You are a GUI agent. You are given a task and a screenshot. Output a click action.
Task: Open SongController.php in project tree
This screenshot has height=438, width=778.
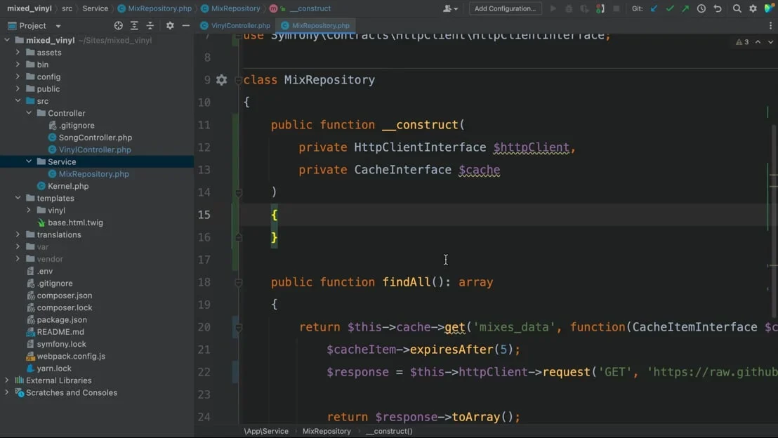tap(95, 138)
